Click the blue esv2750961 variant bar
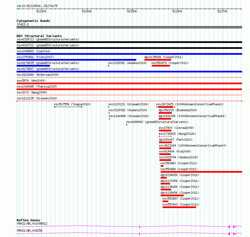 coord(76,60)
